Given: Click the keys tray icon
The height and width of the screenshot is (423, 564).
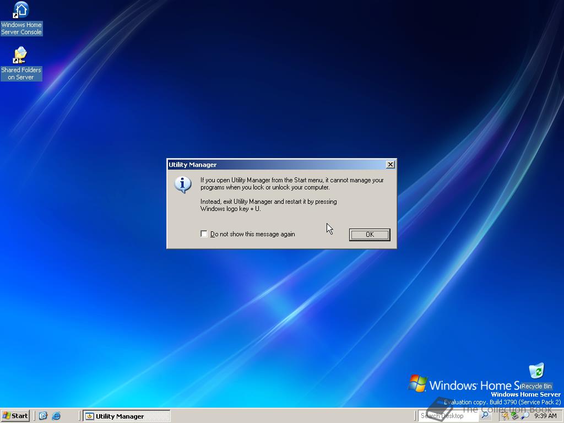Looking at the screenshot, I should coord(506,416).
